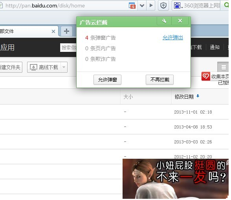The image size is (231, 200).
Task: Open a new tab with plus button
Action: click(67, 31)
